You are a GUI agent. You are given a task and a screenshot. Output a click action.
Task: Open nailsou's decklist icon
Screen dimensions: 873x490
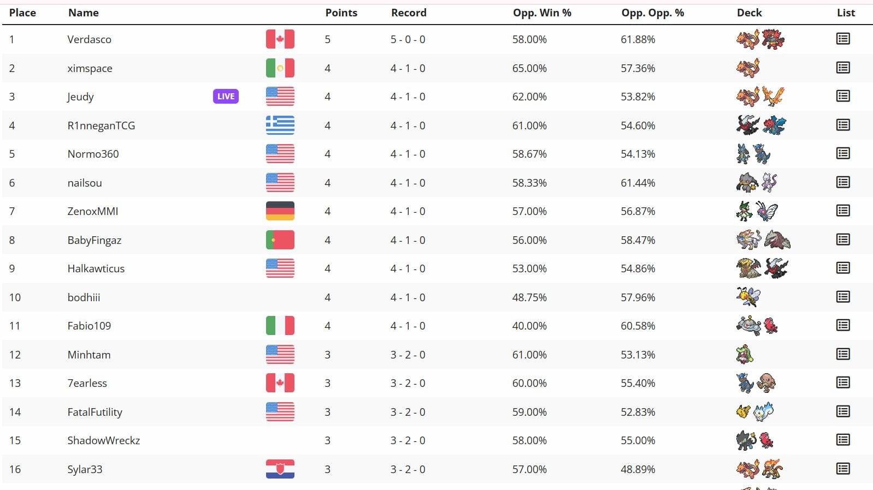click(842, 182)
